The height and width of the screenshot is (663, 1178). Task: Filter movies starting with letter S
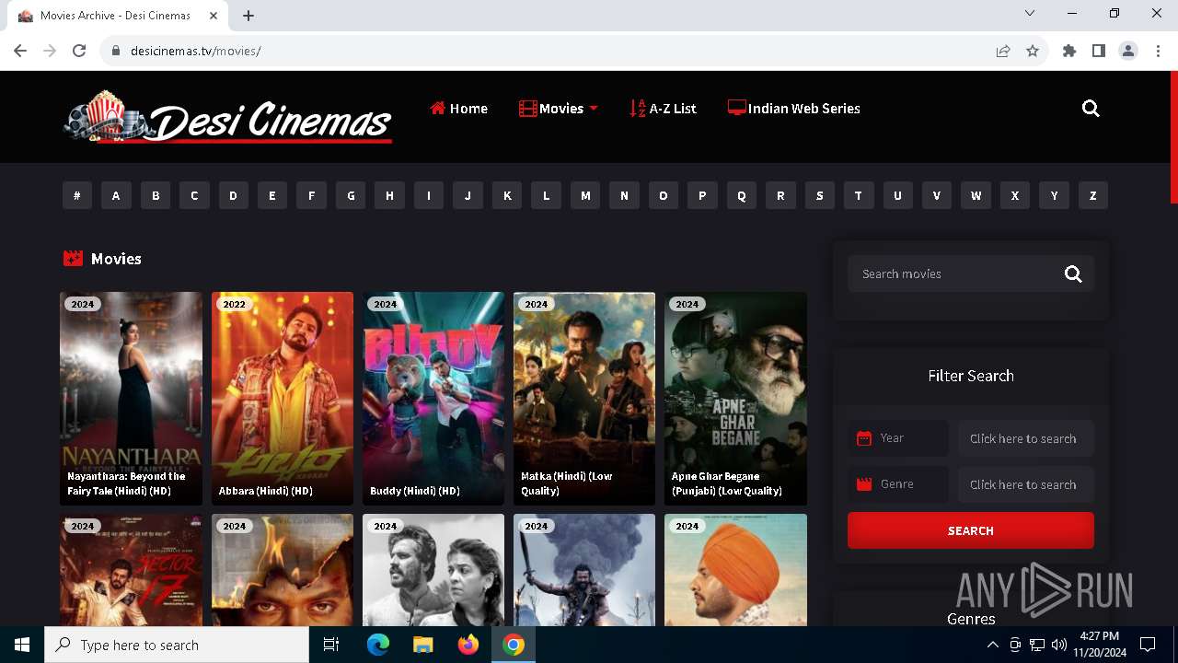click(820, 195)
